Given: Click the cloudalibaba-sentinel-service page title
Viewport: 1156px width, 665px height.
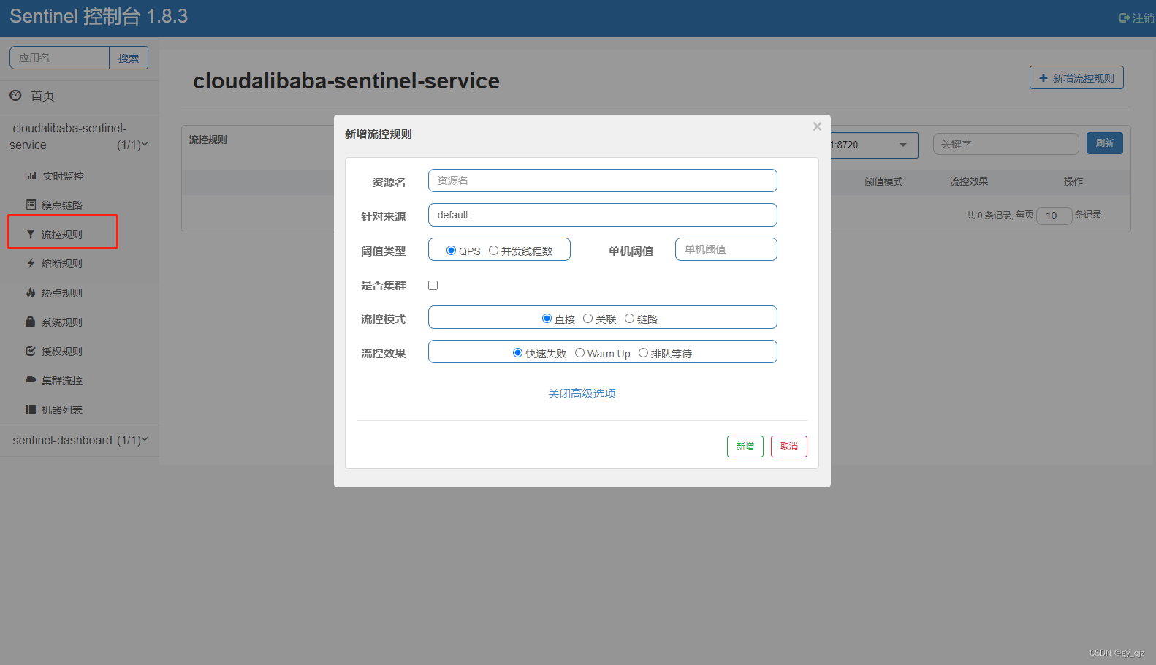Looking at the screenshot, I should coord(346,81).
